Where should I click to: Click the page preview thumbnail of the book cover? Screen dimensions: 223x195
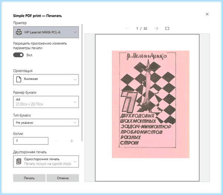tap(147, 108)
